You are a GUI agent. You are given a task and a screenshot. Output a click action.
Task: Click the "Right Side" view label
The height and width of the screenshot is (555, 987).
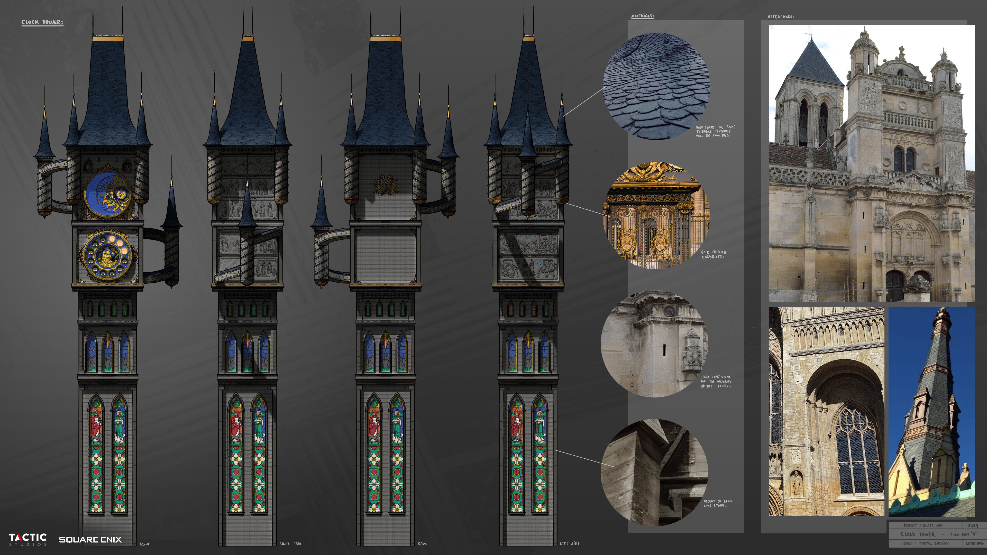pyautogui.click(x=290, y=543)
